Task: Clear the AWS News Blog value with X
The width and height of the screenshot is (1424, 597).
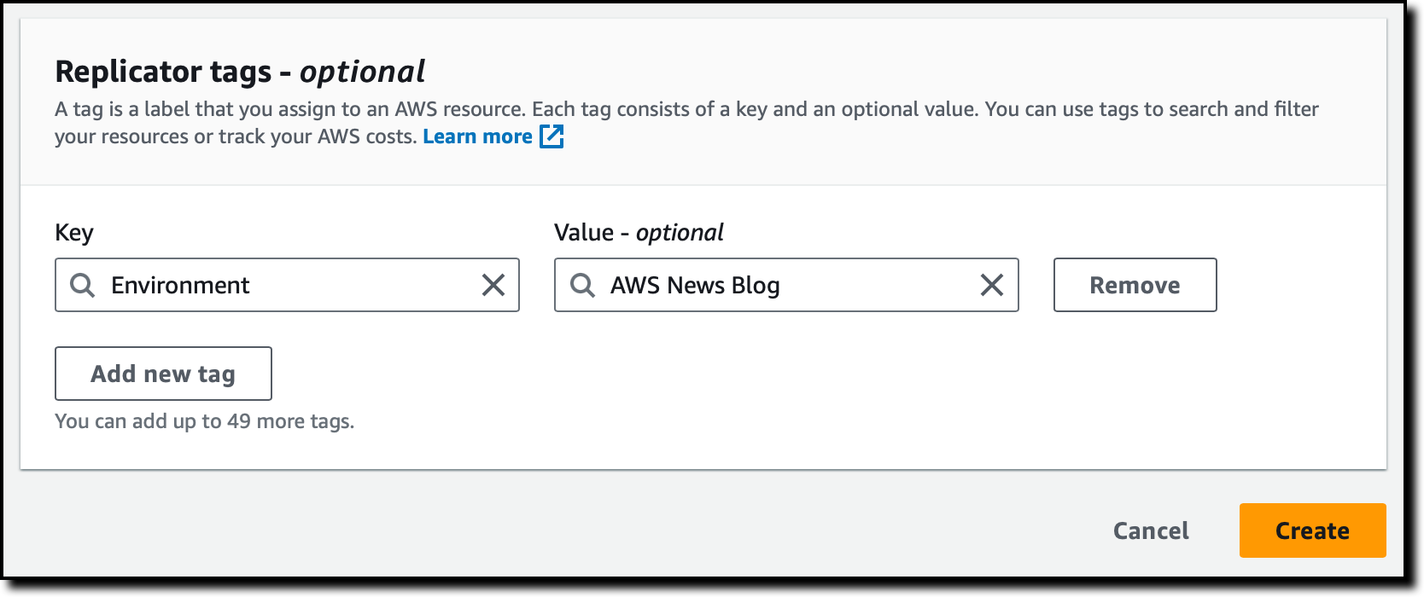Action: click(x=991, y=285)
